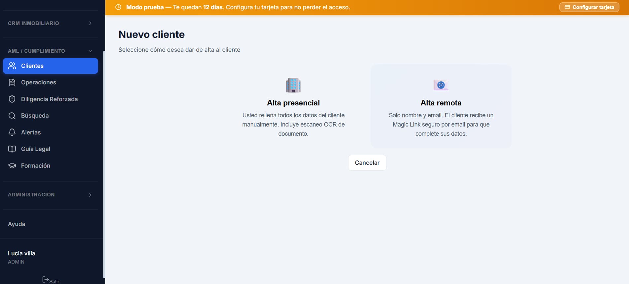Click the Búsqueda magnifier icon
Image resolution: width=629 pixels, height=284 pixels.
click(x=12, y=116)
